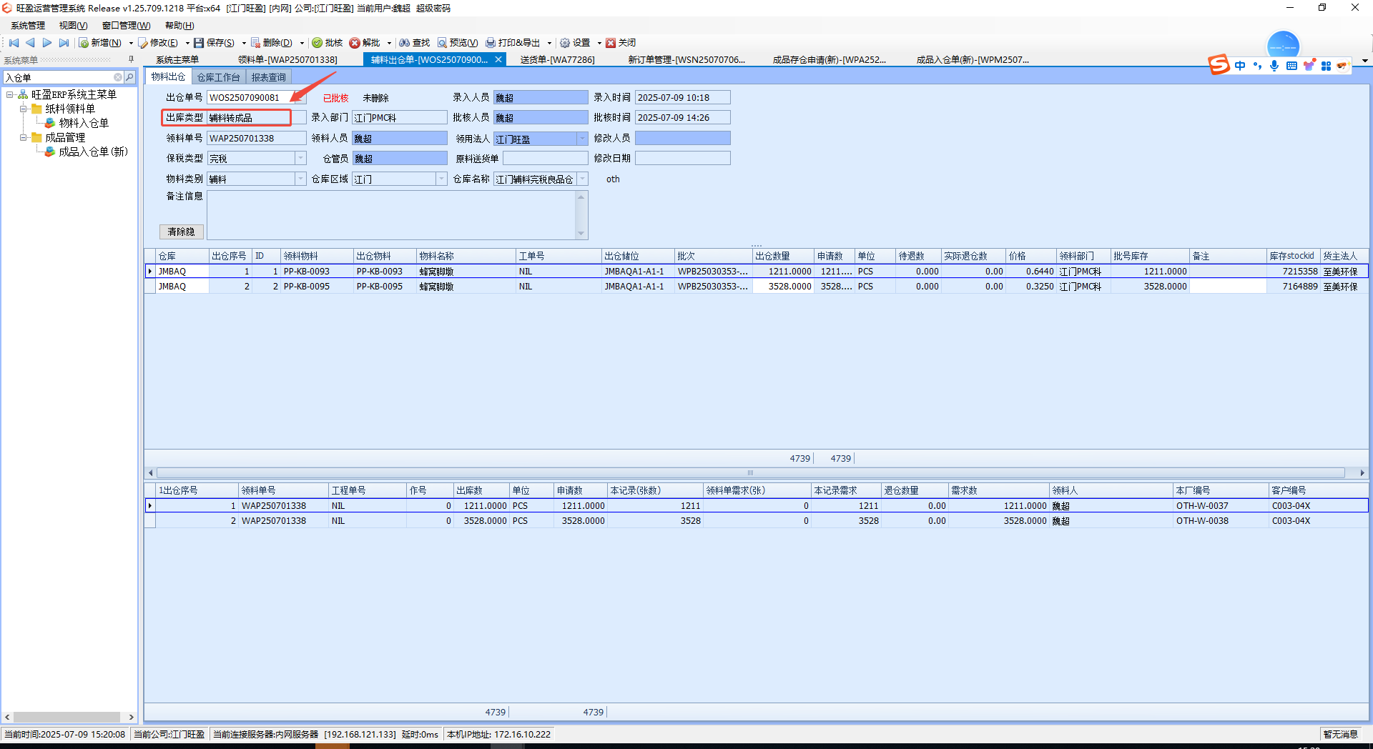
Task: Click the 查找 search binoculars button
Action: [415, 43]
